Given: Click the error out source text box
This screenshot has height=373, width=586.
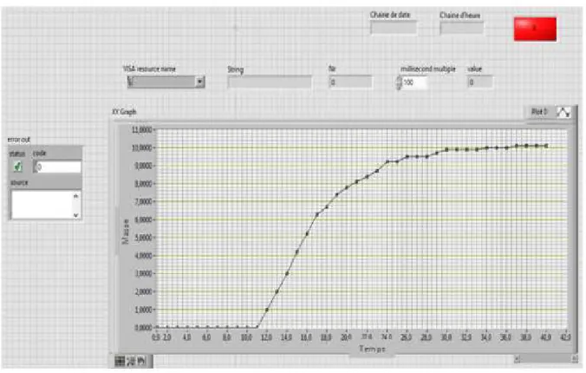Looking at the screenshot, I should coord(42,204).
